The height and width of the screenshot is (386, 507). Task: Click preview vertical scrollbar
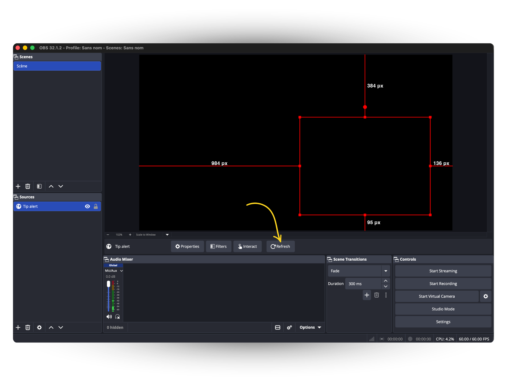click(x=489, y=142)
